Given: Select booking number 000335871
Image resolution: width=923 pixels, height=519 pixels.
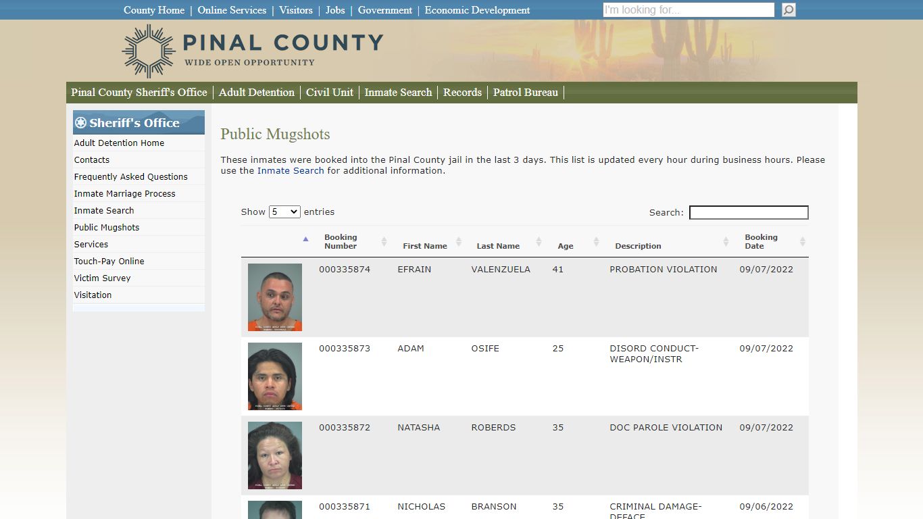Looking at the screenshot, I should 345,506.
